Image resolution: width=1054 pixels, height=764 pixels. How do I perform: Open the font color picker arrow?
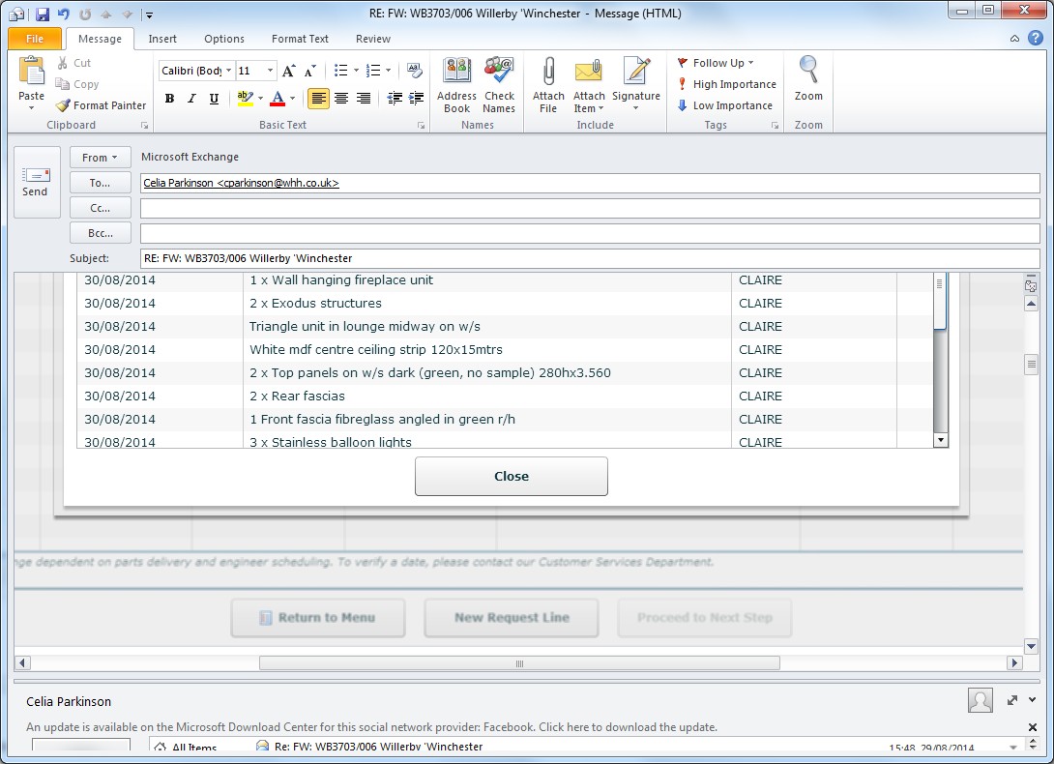(x=292, y=99)
